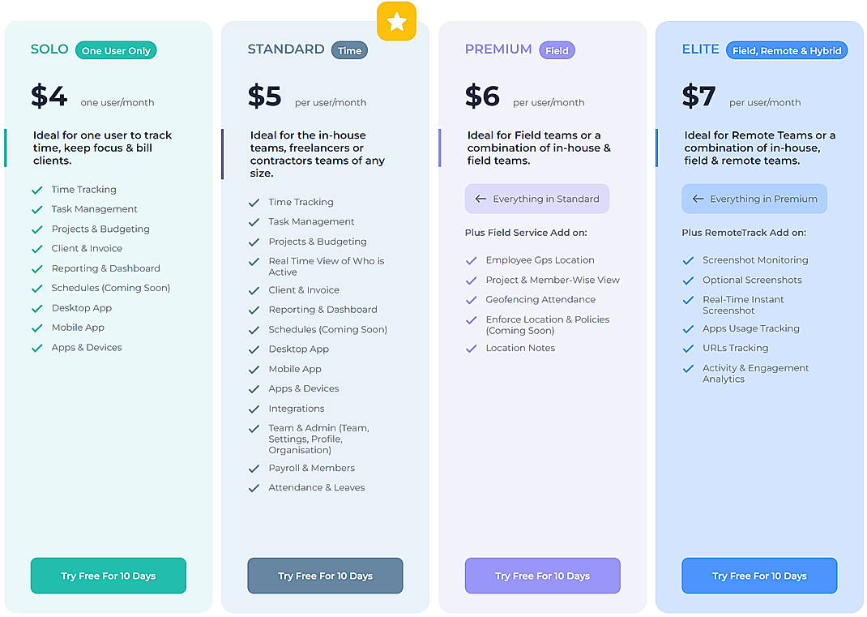The image size is (867, 617).
Task: Click Try Free For 10 Days under Elite
Action: click(759, 575)
